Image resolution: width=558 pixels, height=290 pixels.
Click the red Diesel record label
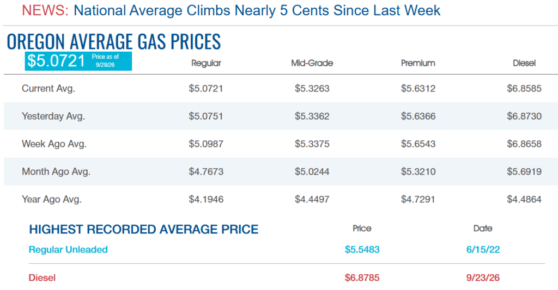42,277
